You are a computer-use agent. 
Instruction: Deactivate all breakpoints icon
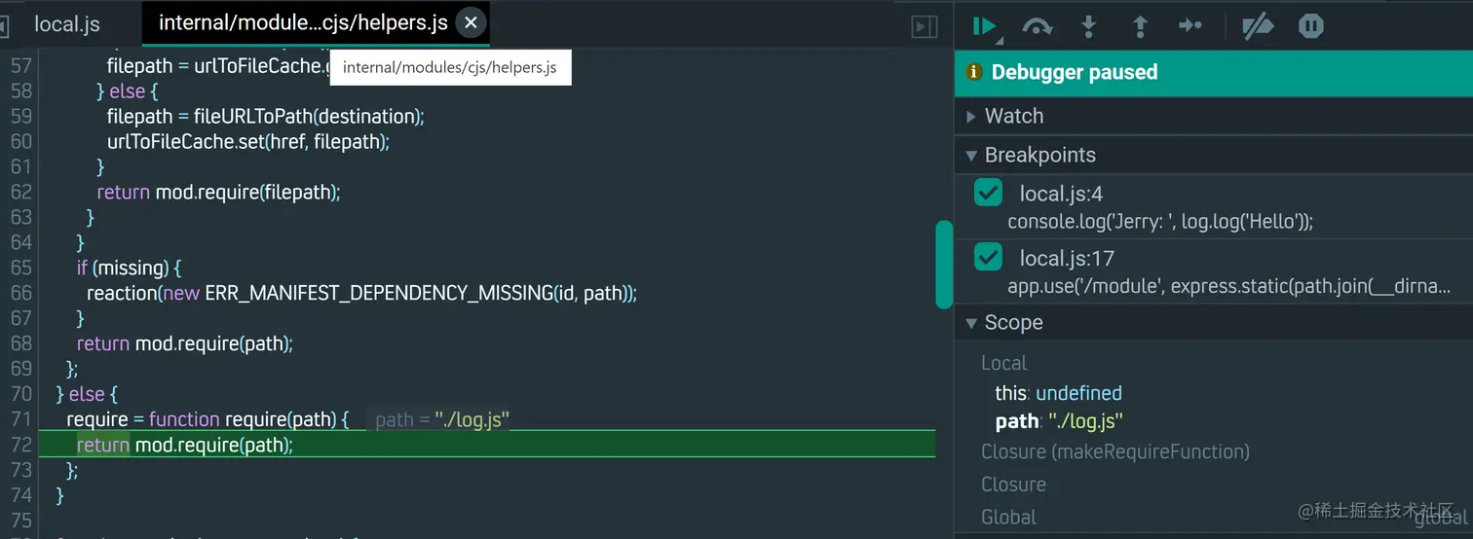(x=1259, y=26)
